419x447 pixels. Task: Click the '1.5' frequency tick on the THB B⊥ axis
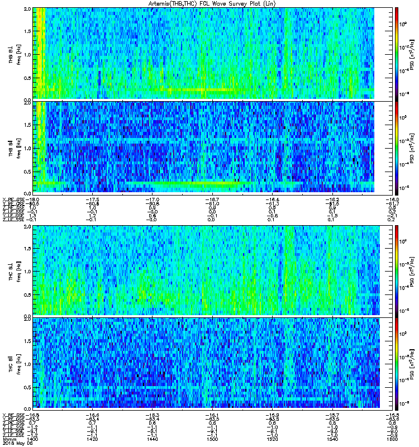(x=27, y=31)
